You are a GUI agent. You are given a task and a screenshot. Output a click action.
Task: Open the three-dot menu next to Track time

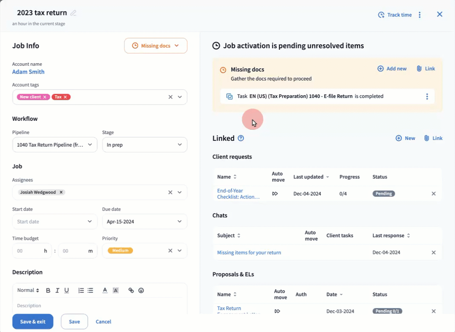click(x=420, y=15)
